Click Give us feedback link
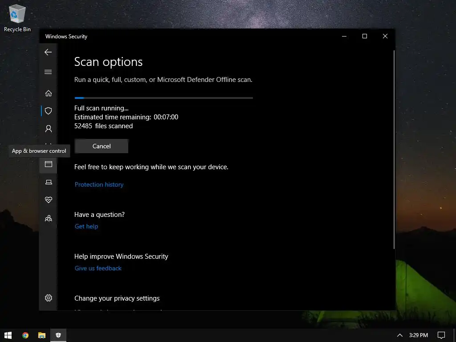This screenshot has width=456, height=342. (98, 268)
